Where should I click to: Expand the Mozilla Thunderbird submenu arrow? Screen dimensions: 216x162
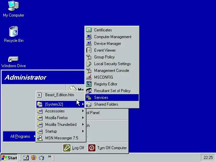83,125
